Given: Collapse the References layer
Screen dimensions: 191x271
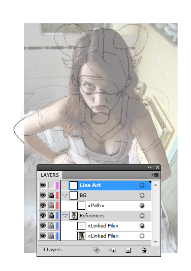Looking at the screenshot, I should click(x=65, y=216).
